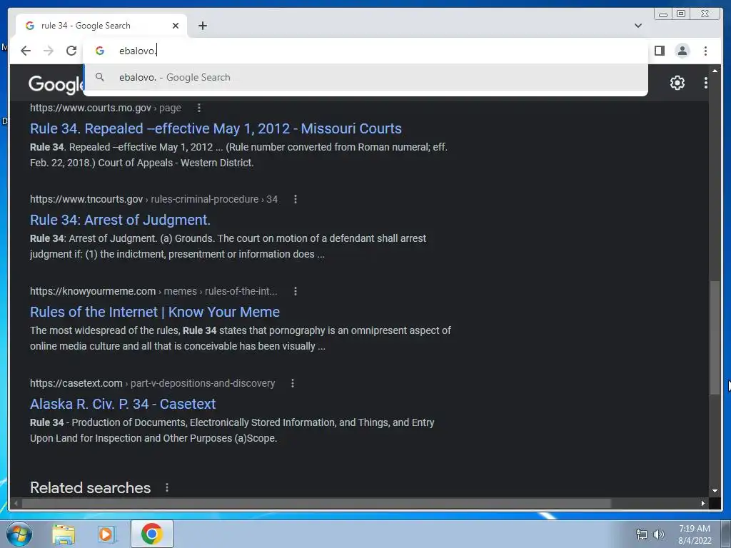
Task: Open Rules of the Internet Know Your Meme
Action: coord(155,312)
